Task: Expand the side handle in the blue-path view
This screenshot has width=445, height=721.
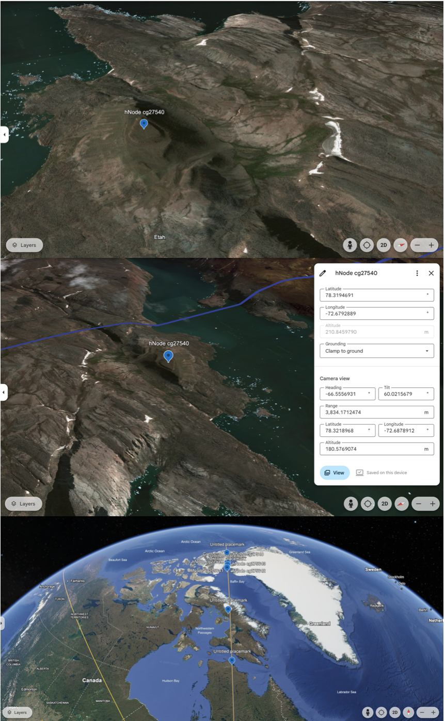Action: (4, 392)
